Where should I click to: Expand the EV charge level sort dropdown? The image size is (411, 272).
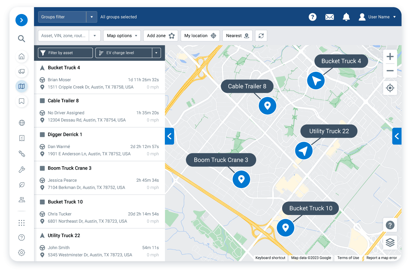[156, 53]
